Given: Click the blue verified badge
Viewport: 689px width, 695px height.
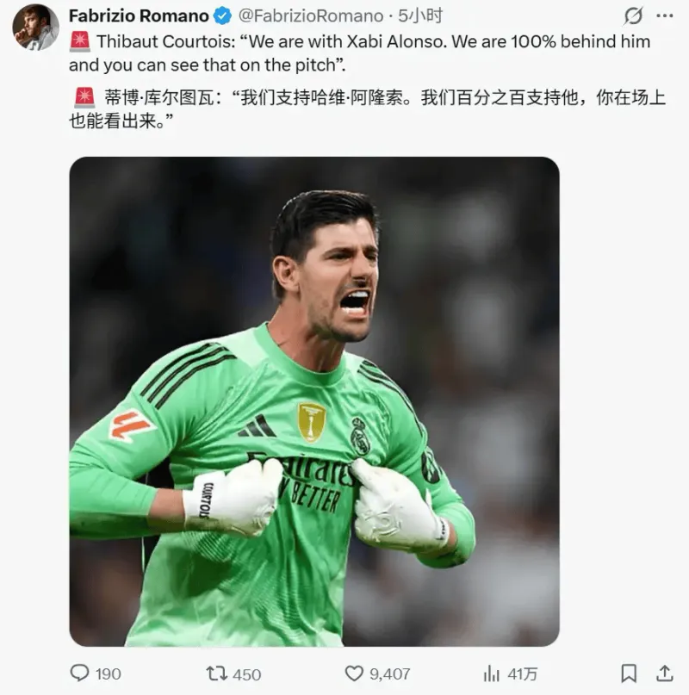Looking at the screenshot, I should (x=222, y=16).
